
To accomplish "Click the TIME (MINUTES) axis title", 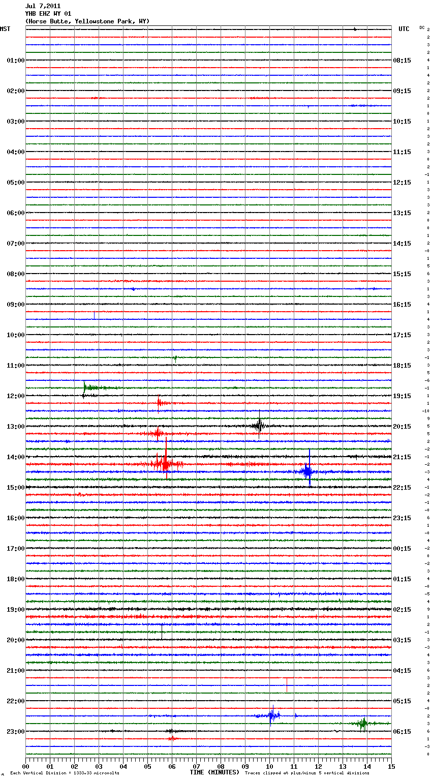I will (x=214, y=772).
